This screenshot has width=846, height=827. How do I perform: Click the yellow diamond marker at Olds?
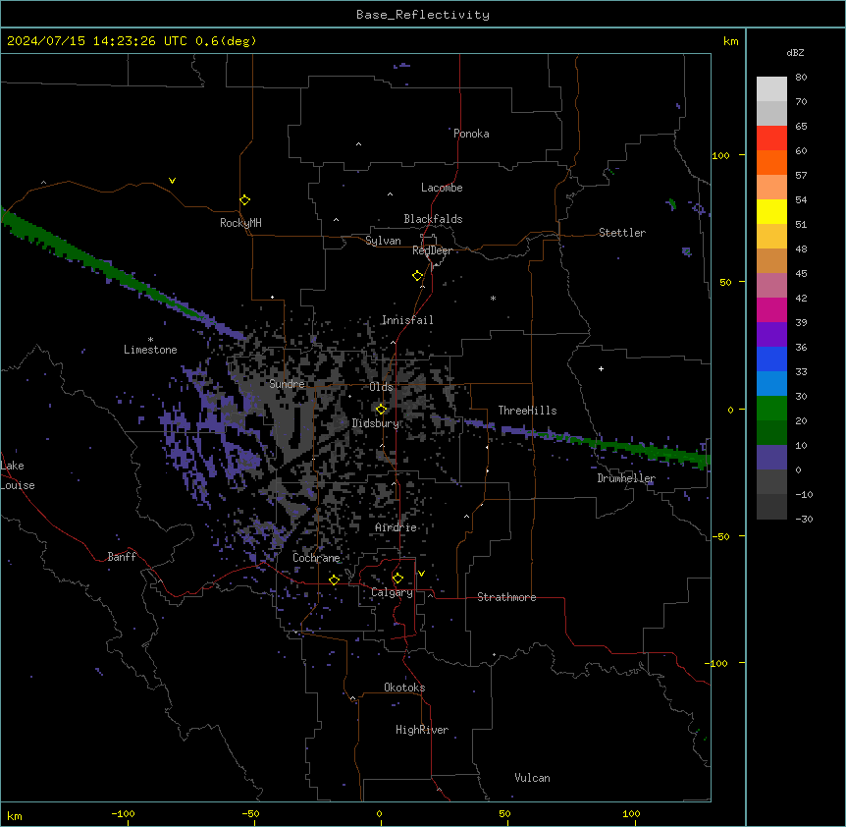point(381,410)
